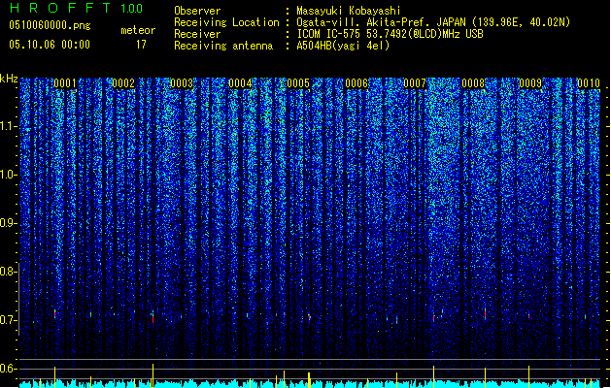Click time marker 0005
The width and height of the screenshot is (611, 388).
point(298,83)
